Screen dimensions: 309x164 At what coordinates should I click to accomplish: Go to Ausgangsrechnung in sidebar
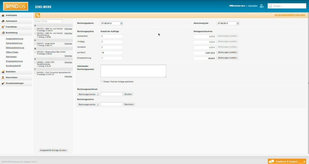(x=15, y=39)
